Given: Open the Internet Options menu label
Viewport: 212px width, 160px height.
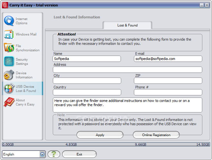Looking at the screenshot, I should coord(22,21).
